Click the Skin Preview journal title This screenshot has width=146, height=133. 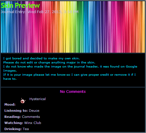pos(20,6)
